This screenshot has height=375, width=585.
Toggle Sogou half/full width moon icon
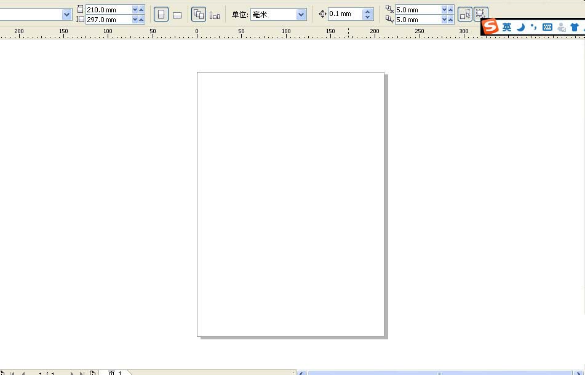pos(521,27)
